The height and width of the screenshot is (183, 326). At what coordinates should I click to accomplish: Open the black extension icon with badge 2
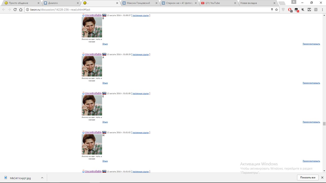[296, 10]
